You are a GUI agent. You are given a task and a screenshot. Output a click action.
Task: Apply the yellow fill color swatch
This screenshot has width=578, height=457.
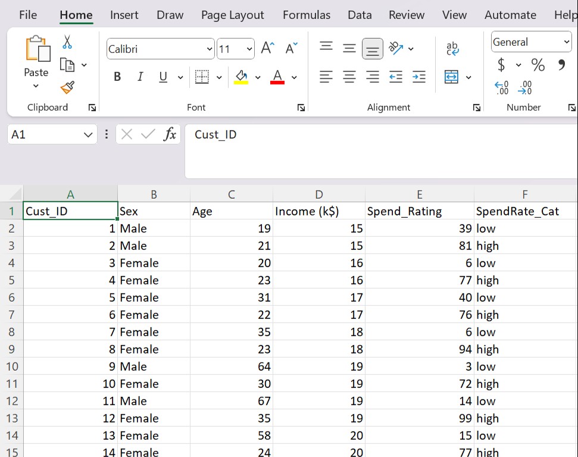(241, 77)
